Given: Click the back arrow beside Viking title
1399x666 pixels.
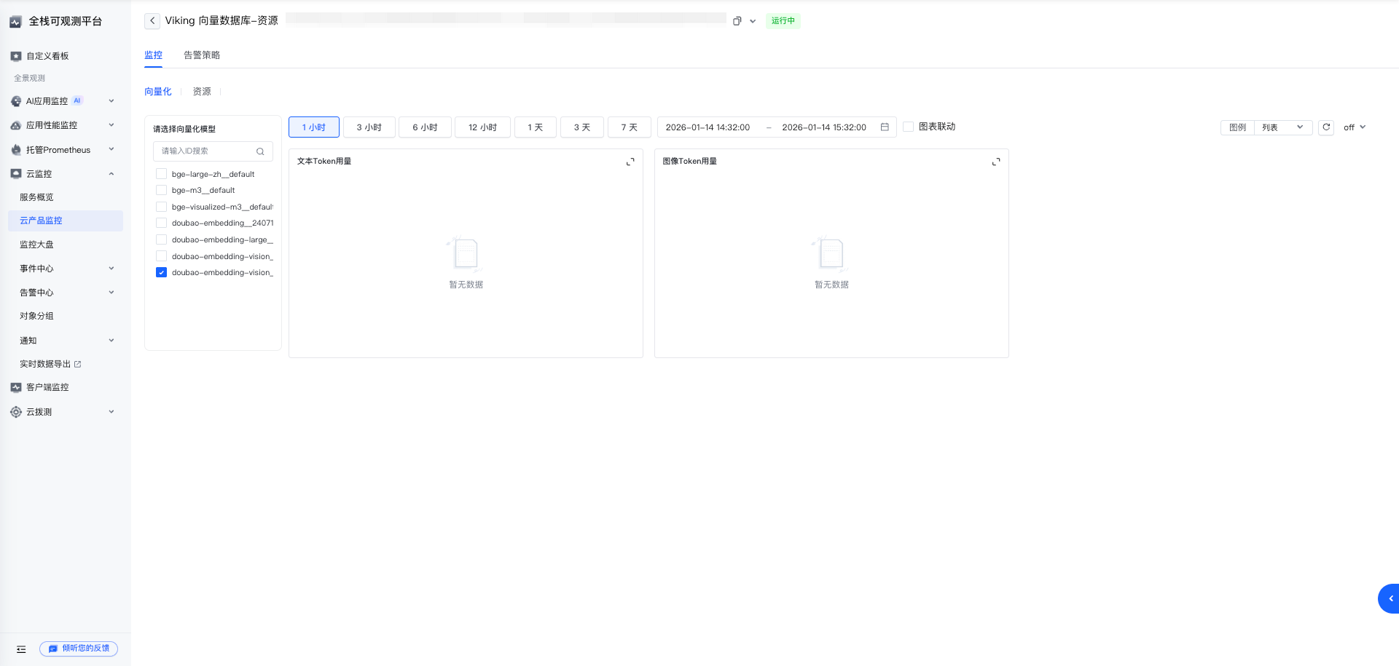Looking at the screenshot, I should click(x=152, y=20).
